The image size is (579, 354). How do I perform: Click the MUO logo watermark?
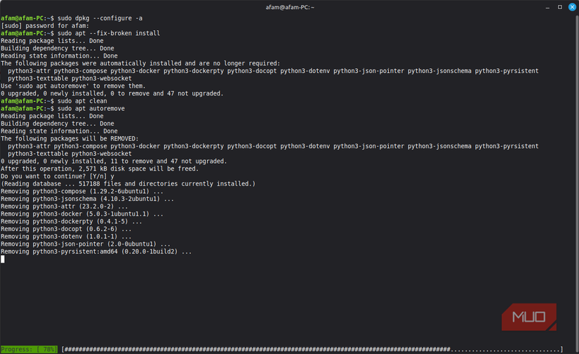pos(528,317)
